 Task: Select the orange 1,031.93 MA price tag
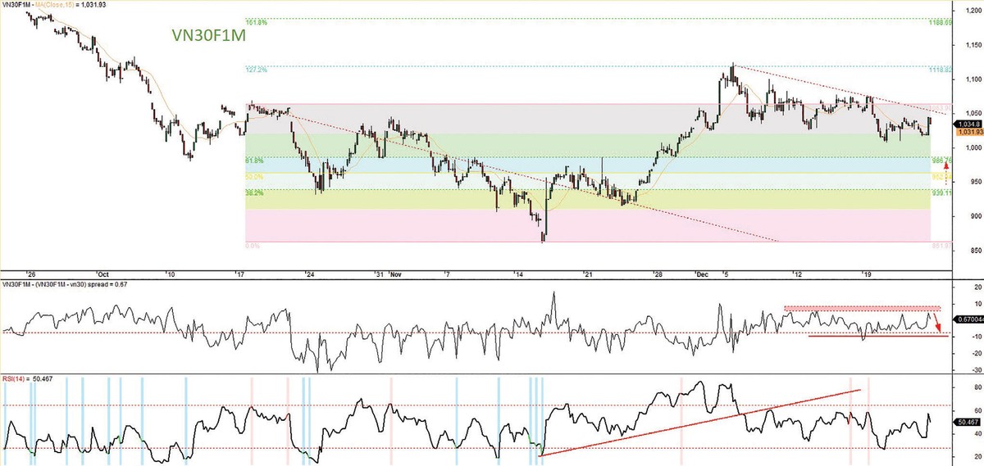[967, 131]
